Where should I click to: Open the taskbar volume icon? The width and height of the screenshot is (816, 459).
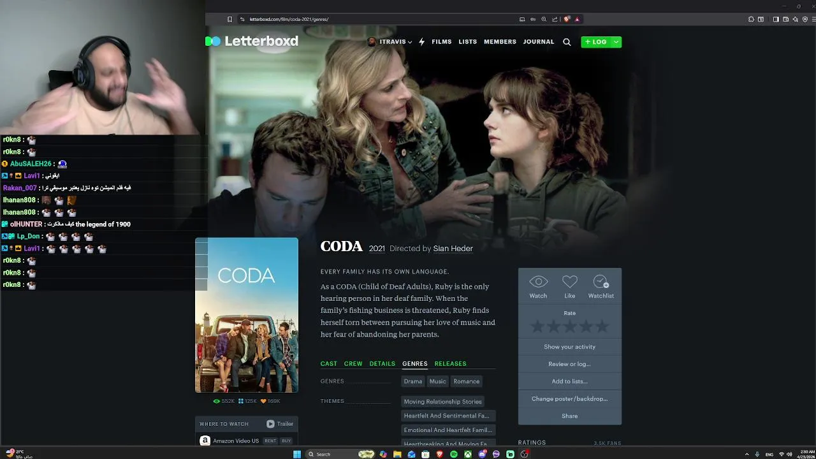[789, 454]
